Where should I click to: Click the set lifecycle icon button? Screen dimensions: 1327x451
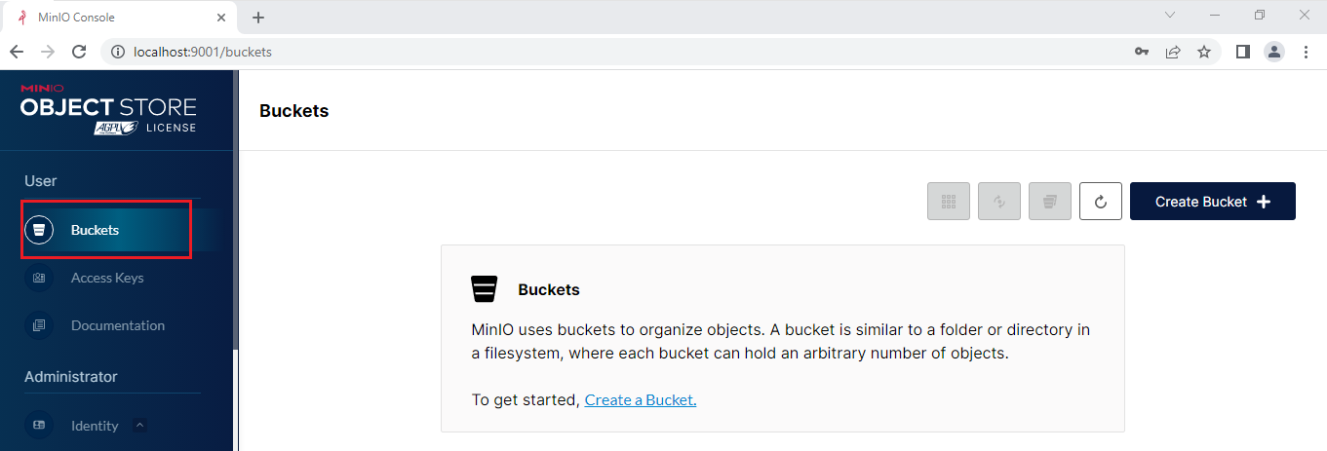tap(1050, 202)
